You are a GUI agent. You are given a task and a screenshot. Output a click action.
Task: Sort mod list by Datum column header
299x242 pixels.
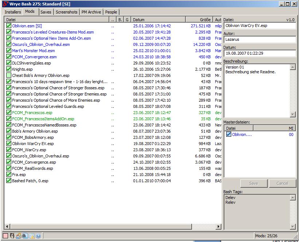[158, 19]
